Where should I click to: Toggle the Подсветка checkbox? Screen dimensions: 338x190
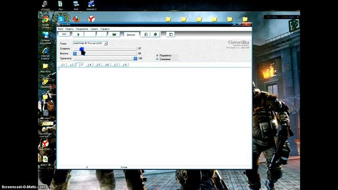pyautogui.click(x=157, y=55)
